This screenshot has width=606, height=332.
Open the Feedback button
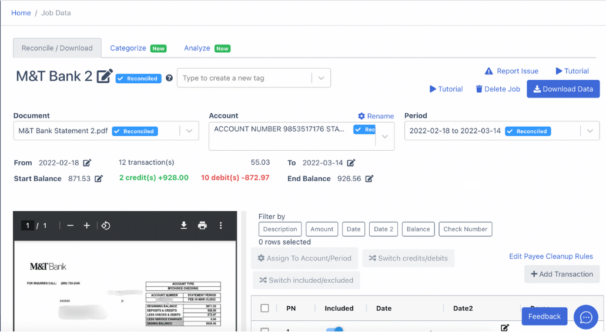[x=544, y=317]
